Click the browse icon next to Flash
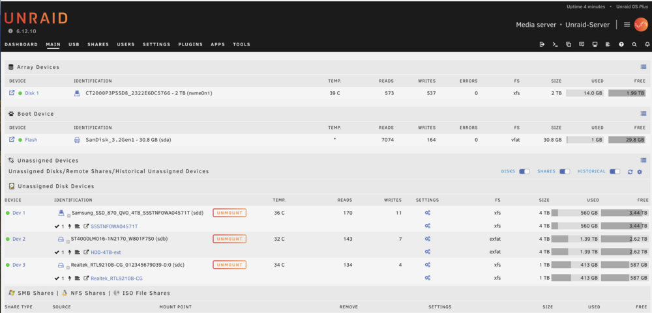This screenshot has height=313, width=652. pos(12,140)
